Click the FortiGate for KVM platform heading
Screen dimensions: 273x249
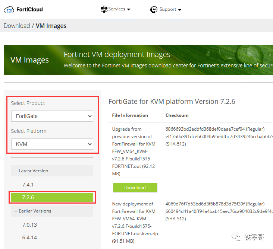coord(172,102)
